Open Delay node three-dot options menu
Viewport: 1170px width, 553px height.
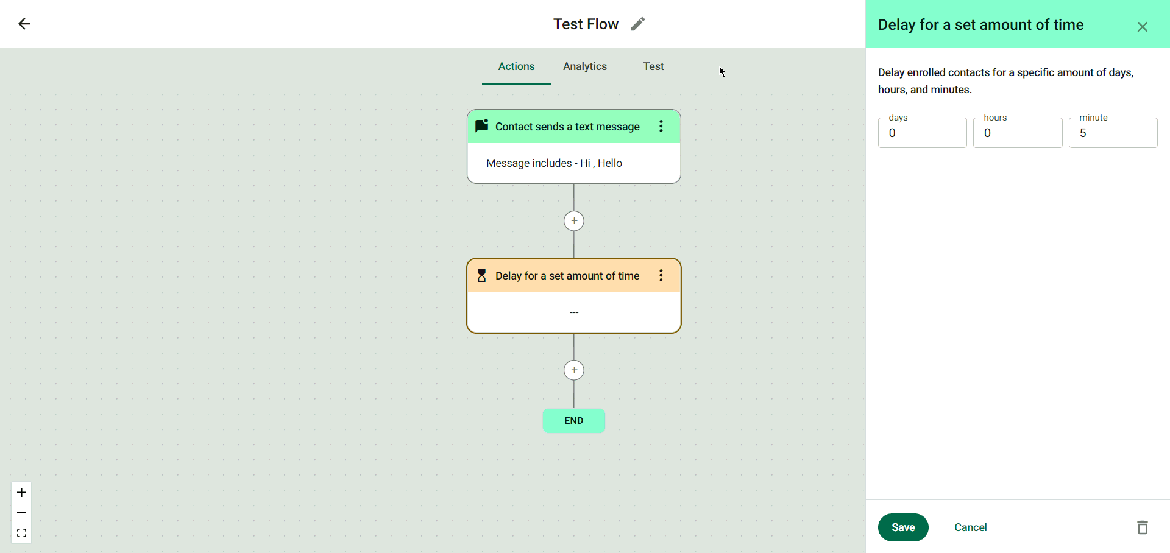(661, 276)
